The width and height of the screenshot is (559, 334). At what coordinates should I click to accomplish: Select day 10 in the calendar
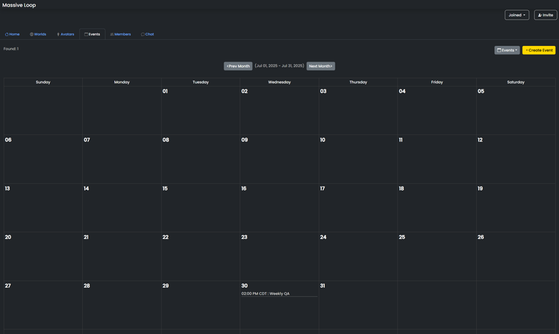pos(358,159)
